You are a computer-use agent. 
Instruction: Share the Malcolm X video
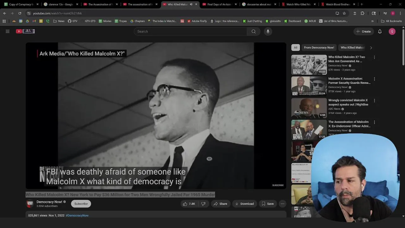click(220, 204)
